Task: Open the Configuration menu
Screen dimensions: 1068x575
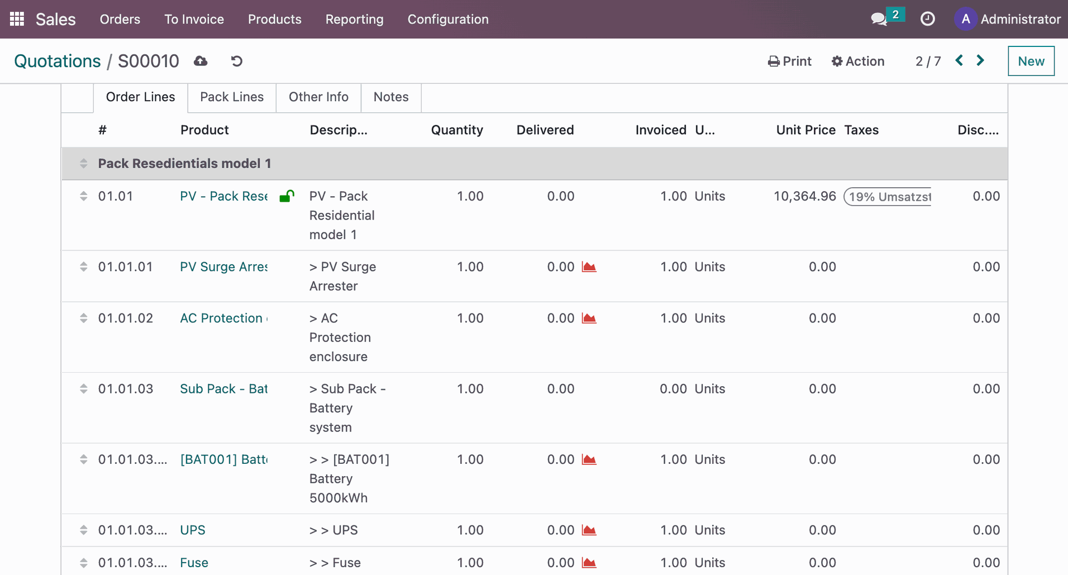Action: coord(448,19)
